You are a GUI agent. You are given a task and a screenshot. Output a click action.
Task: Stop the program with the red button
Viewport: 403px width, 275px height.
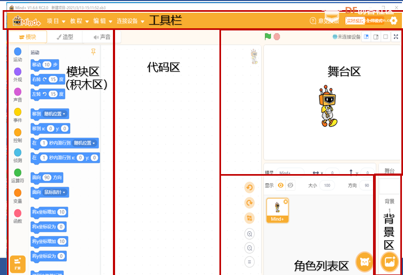click(277, 37)
